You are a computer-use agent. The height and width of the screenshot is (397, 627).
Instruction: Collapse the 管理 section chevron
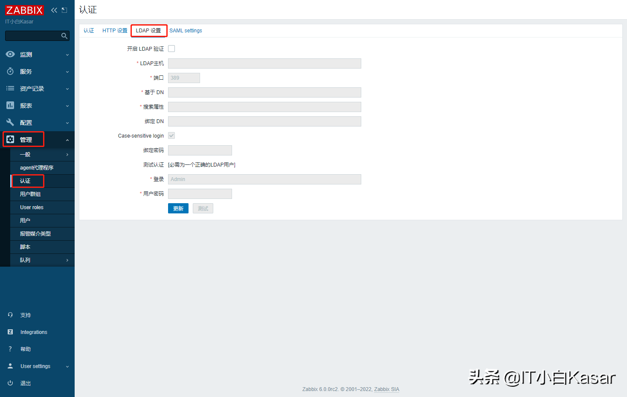(67, 140)
